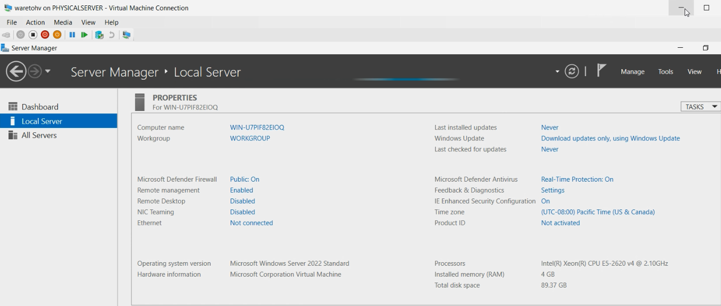Click Product ID 'Not activated' link
Viewport: 721px width, 306px height.
click(x=561, y=223)
